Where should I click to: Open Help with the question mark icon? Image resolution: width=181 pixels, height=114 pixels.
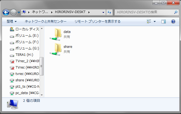point(173,22)
